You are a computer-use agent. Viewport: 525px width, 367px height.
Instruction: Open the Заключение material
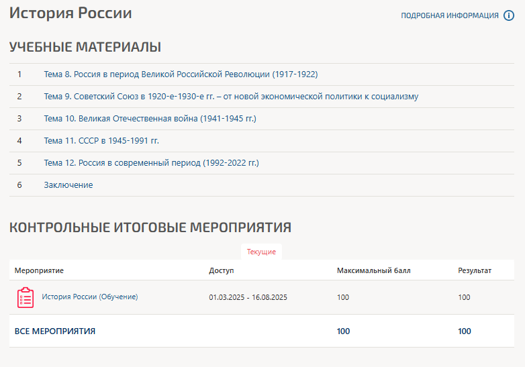68,185
